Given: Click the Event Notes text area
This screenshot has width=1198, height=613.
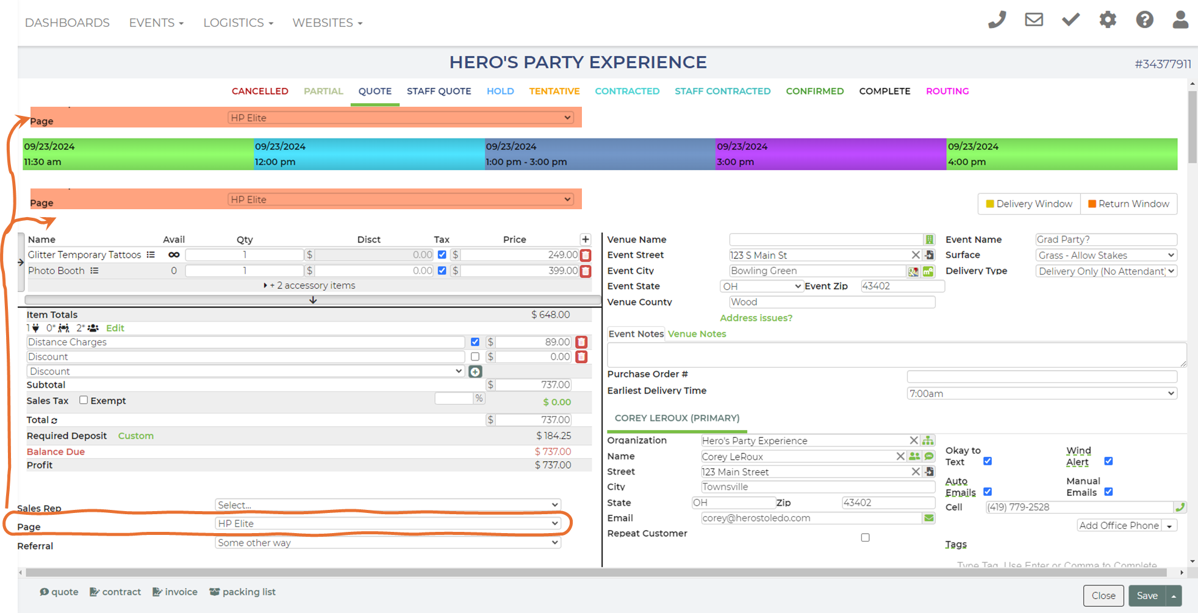Looking at the screenshot, I should [x=897, y=355].
